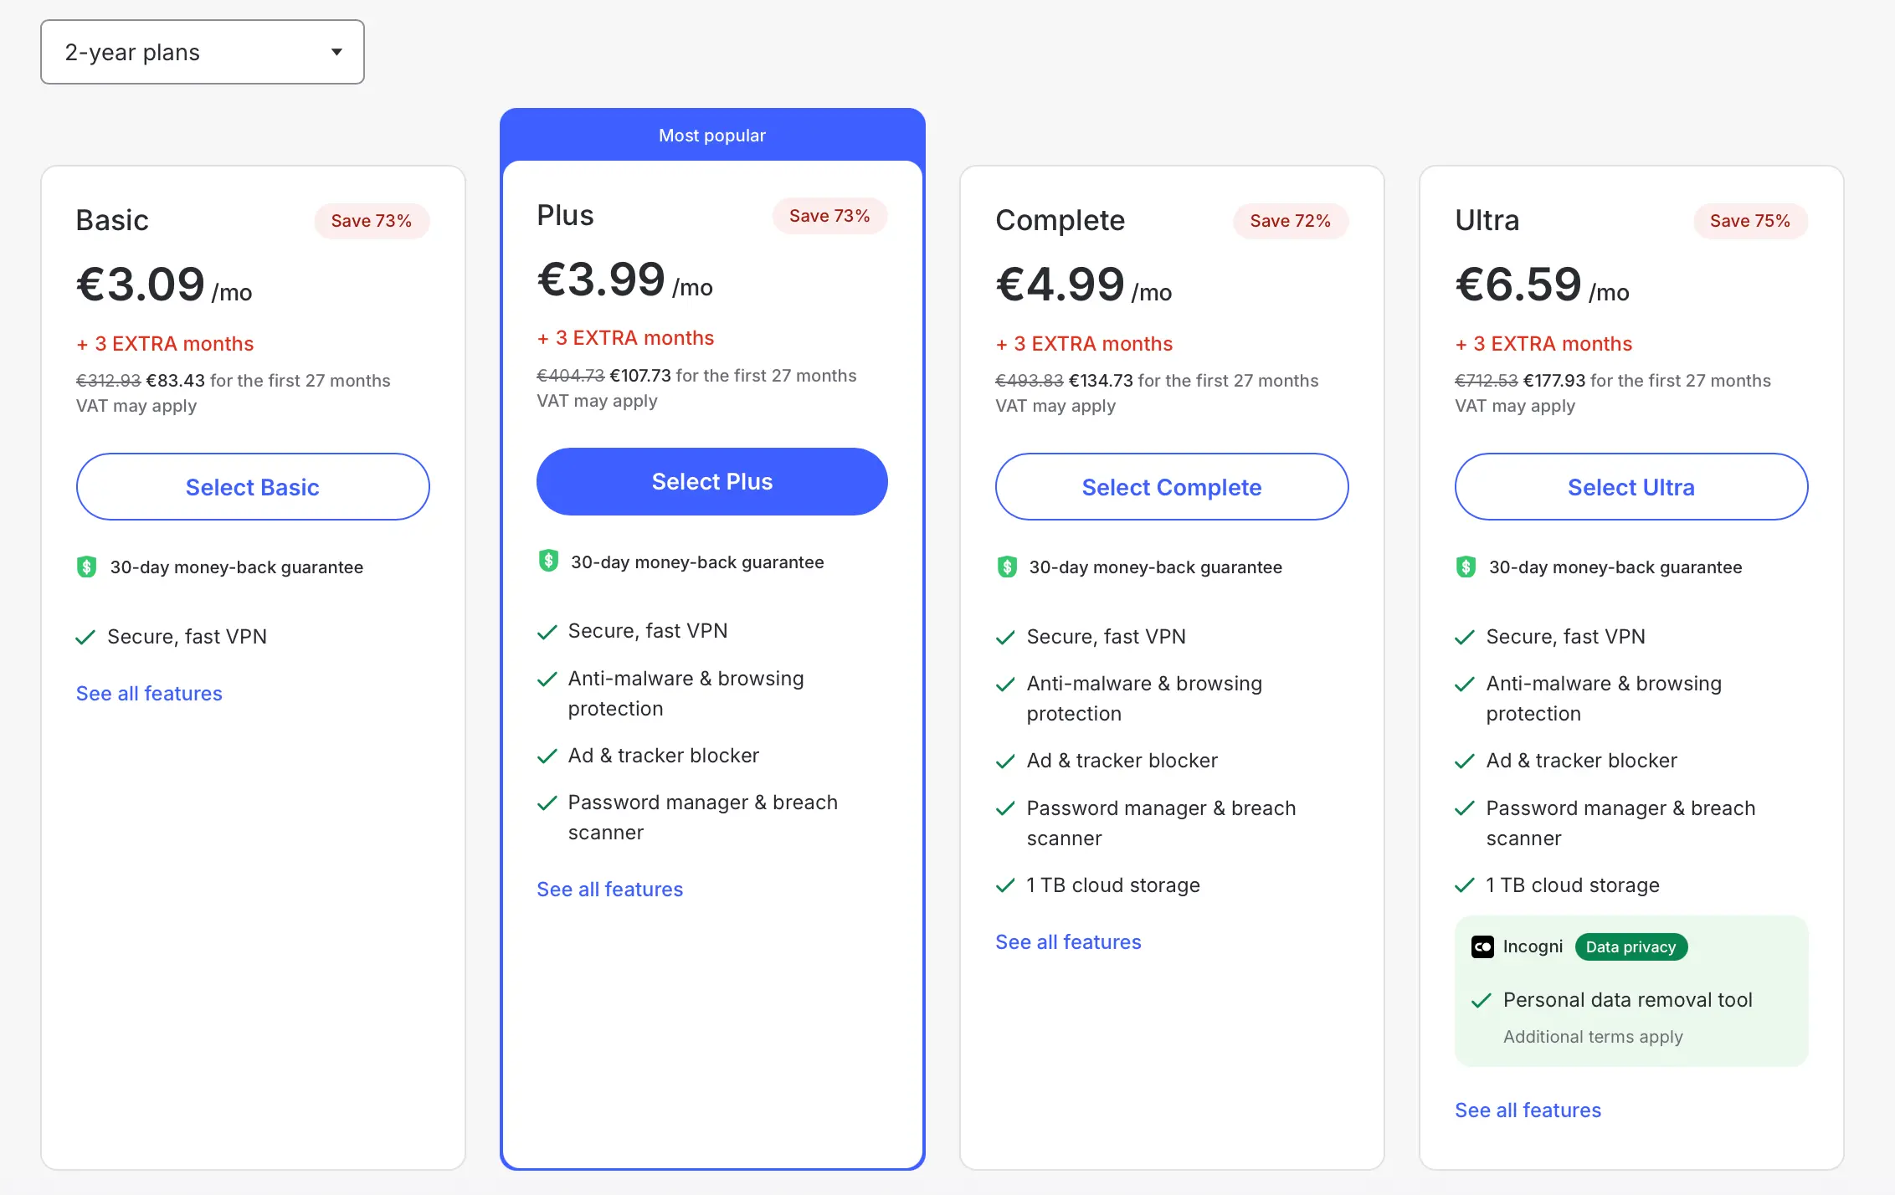Click the money-back guarantee icon on Ultra plan
Screen dimensions: 1895x1195
point(1465,567)
